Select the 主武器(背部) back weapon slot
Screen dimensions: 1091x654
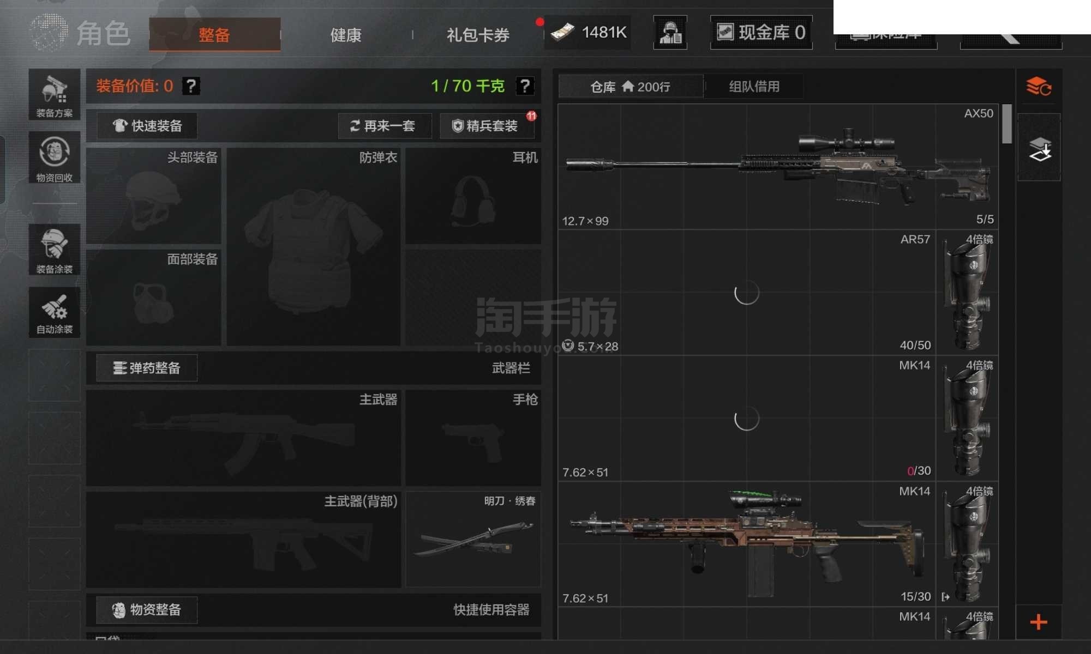tap(244, 540)
